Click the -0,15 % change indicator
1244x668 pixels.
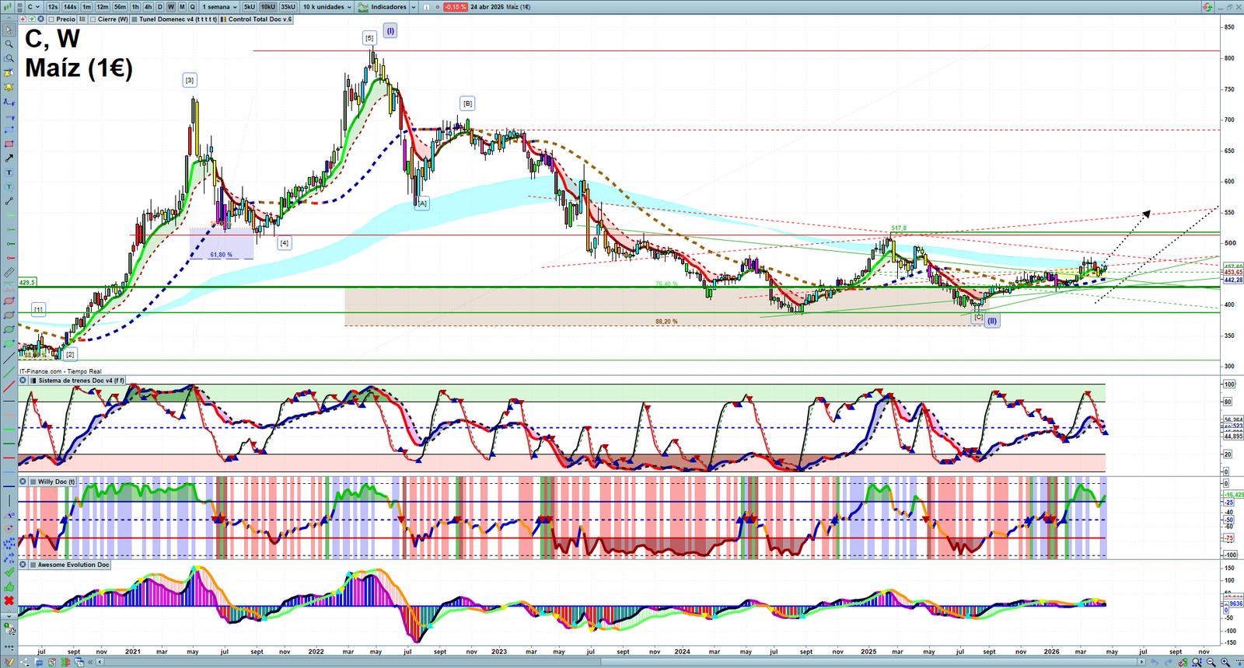point(455,7)
